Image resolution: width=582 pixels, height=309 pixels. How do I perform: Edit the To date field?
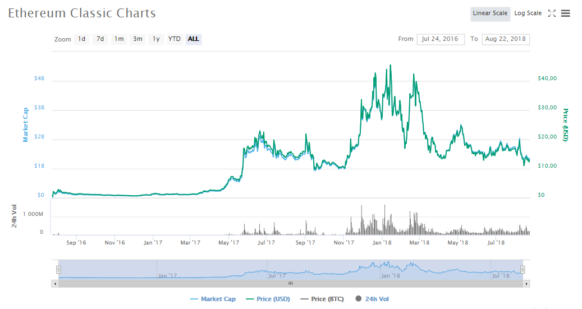pyautogui.click(x=506, y=39)
